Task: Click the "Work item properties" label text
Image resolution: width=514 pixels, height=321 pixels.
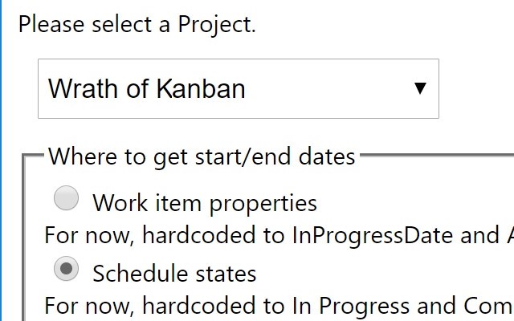Action: tap(205, 203)
